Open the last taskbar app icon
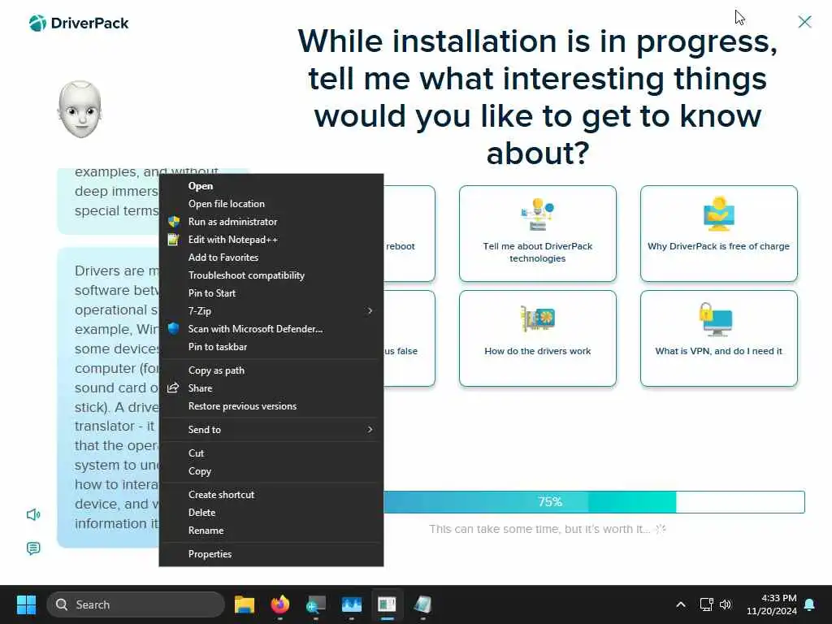The height and width of the screenshot is (624, 832). 422,604
